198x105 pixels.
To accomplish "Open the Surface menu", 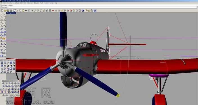I will [17, 3].
